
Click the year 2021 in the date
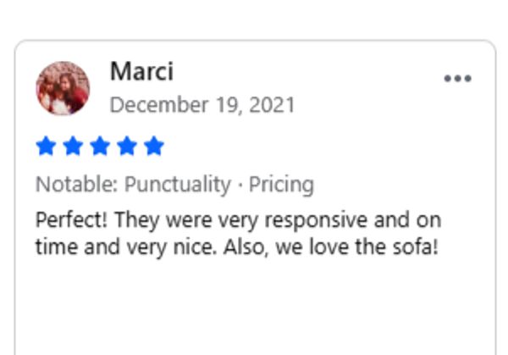coord(275,106)
